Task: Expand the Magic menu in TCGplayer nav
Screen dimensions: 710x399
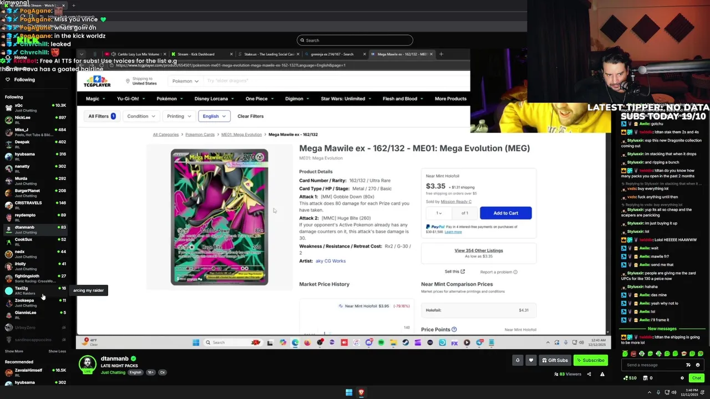Action: click(95, 99)
